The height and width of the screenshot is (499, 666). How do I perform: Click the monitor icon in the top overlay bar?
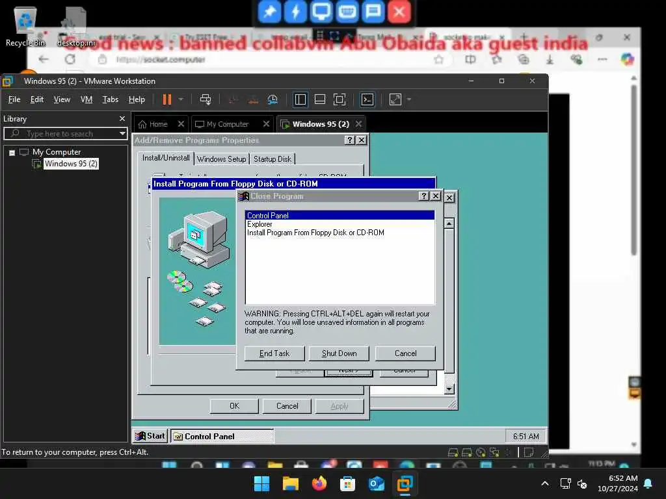tap(321, 12)
